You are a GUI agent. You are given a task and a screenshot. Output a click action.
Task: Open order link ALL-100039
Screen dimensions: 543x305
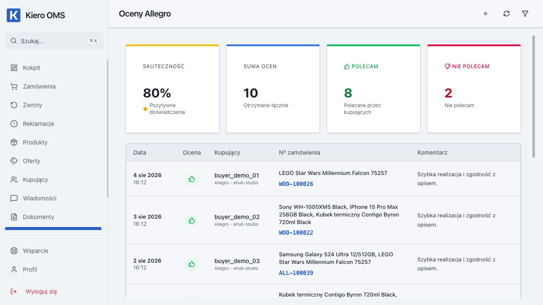pyautogui.click(x=296, y=273)
